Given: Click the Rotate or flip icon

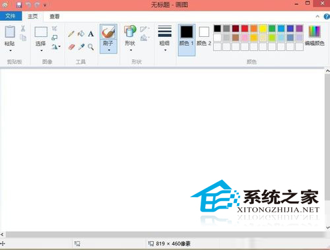Looking at the screenshot, I should click(54, 47).
